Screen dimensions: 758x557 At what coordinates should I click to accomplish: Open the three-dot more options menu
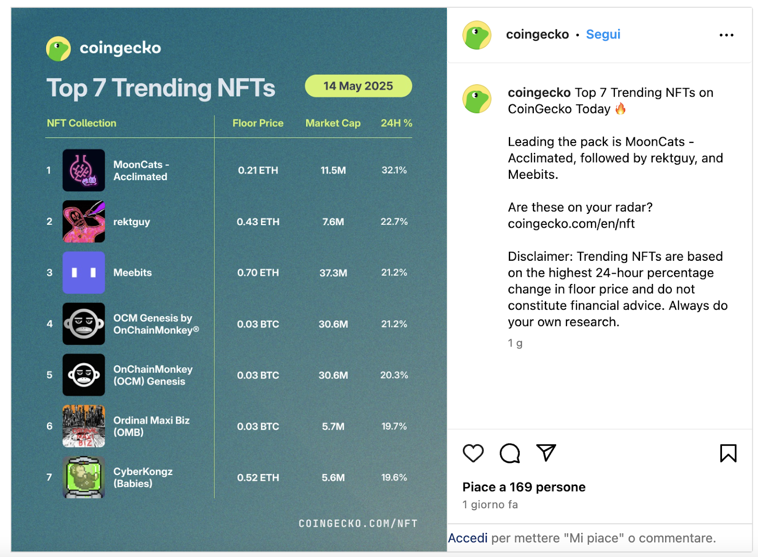point(726,35)
